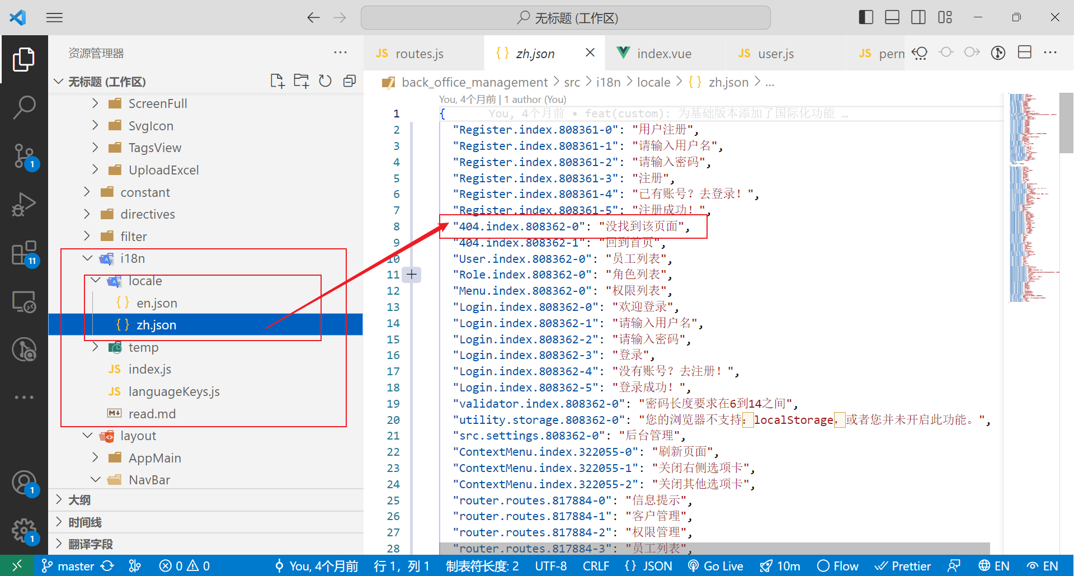
Task: Toggle the Secondary Side Bar
Action: coord(918,17)
